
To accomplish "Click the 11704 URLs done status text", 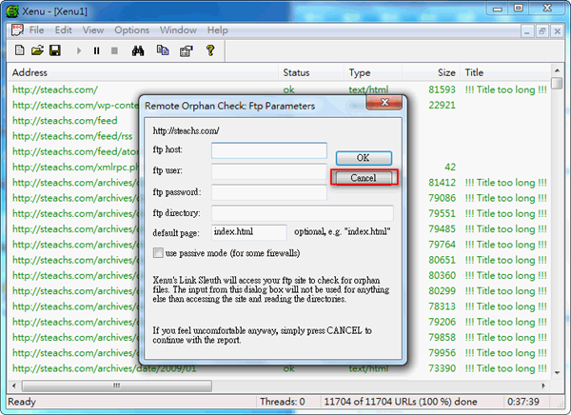I will (x=401, y=402).
